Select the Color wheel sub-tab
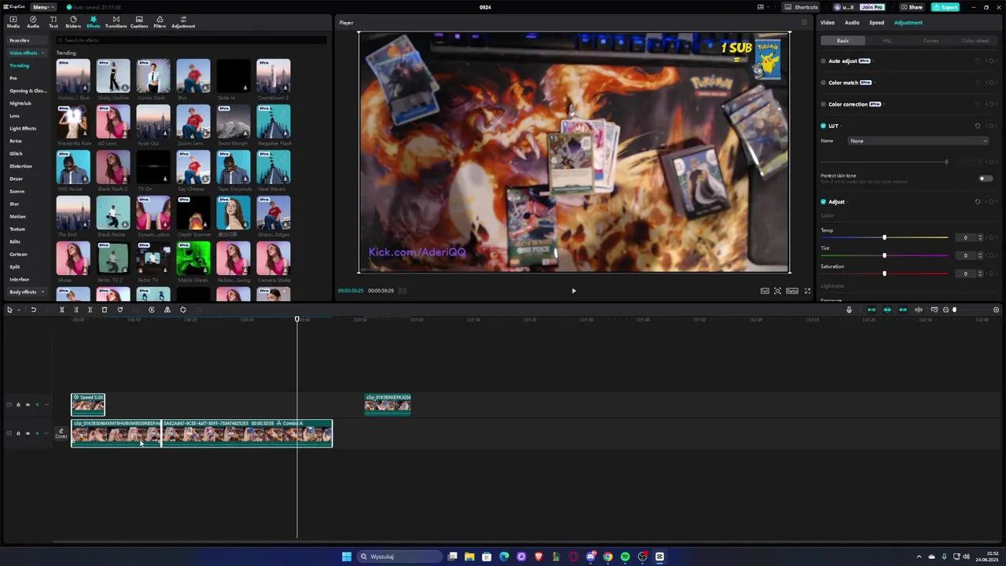1006x566 pixels. [x=975, y=41]
